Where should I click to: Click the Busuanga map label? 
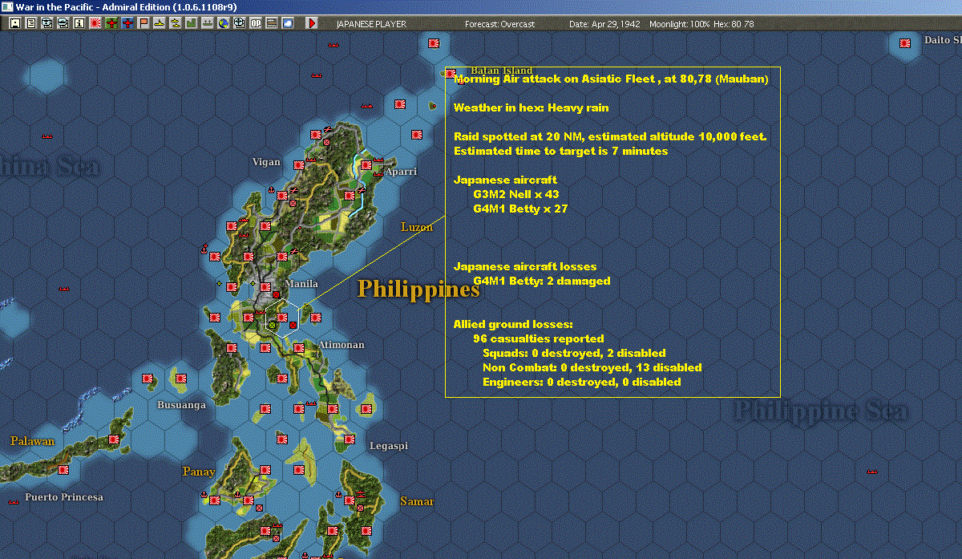pos(181,405)
